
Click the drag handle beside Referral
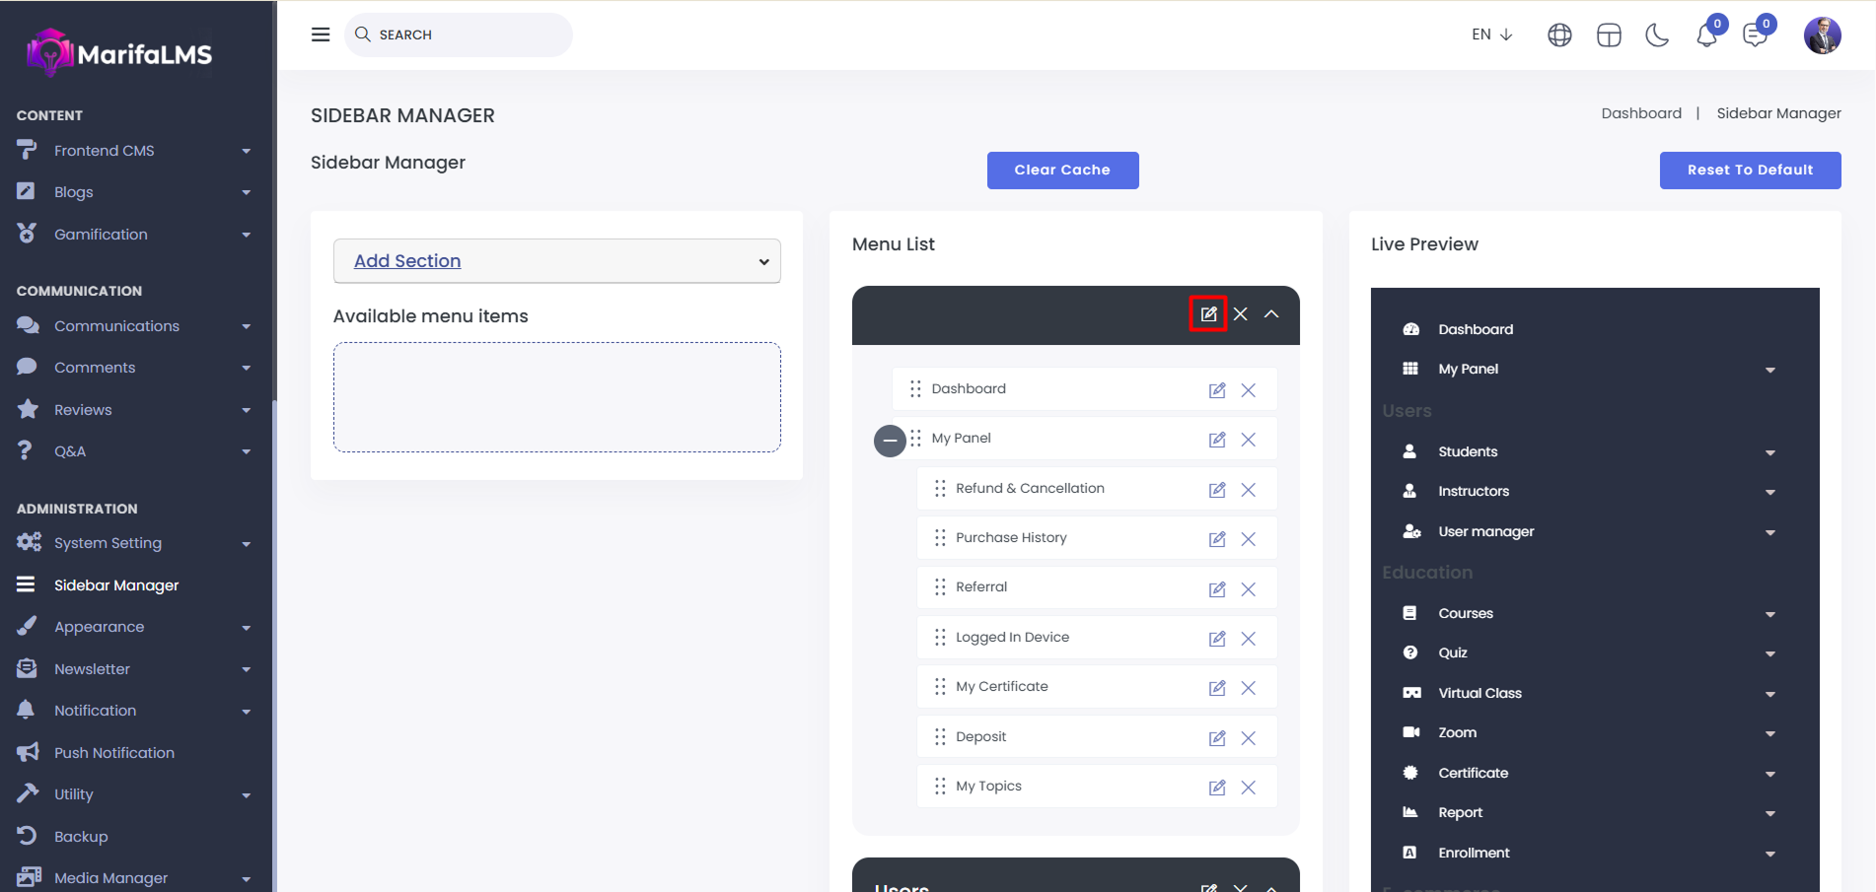coord(940,587)
